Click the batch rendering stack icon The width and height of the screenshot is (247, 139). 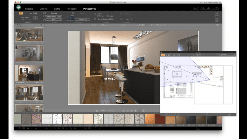(x=204, y=8)
